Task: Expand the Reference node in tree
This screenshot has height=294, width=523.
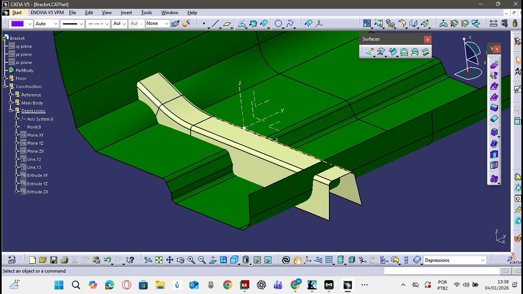Action: click(11, 95)
